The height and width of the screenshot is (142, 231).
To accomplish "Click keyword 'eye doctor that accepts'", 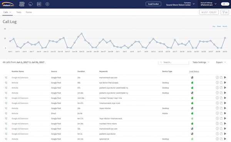I will tap(109, 83).
